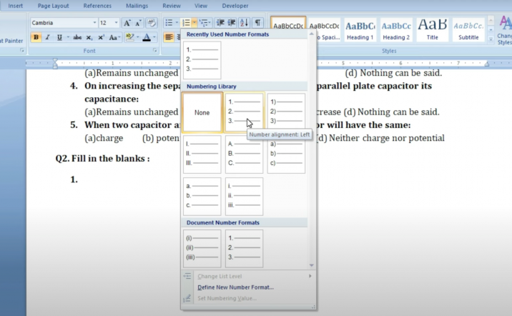This screenshot has width=512, height=316.
Task: Apply Italic formatting
Action: 47,37
